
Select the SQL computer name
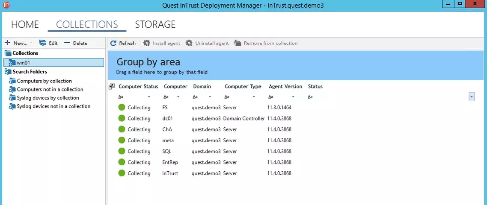click(x=167, y=151)
